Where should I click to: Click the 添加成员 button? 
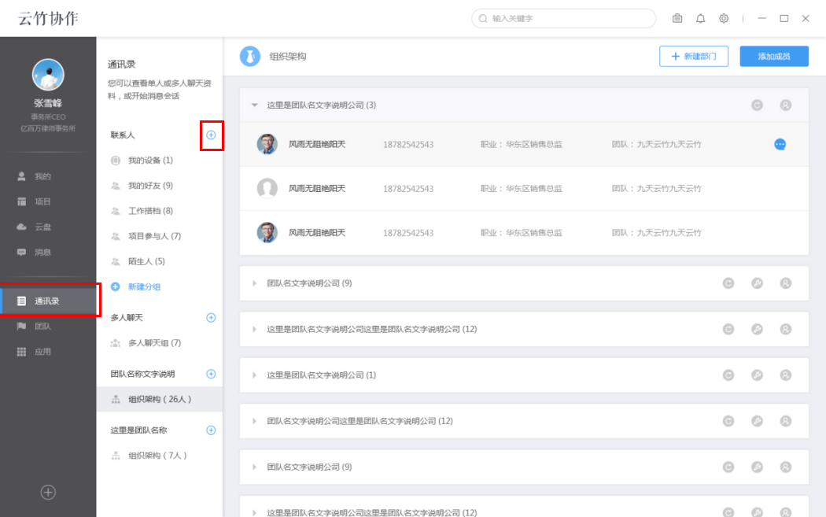click(774, 56)
